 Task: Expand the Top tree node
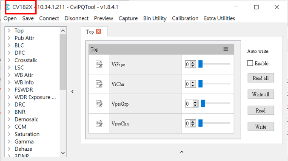coord(9,31)
